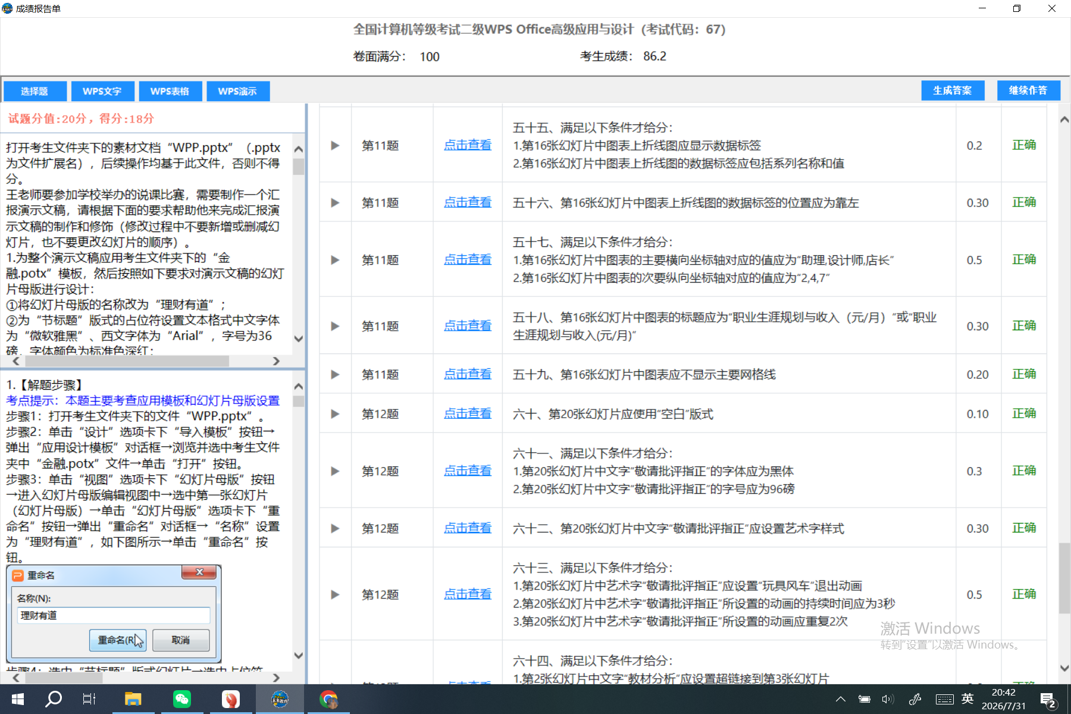The width and height of the screenshot is (1071, 714).
Task: Switch to the exam software taskbar icon
Action: (280, 699)
